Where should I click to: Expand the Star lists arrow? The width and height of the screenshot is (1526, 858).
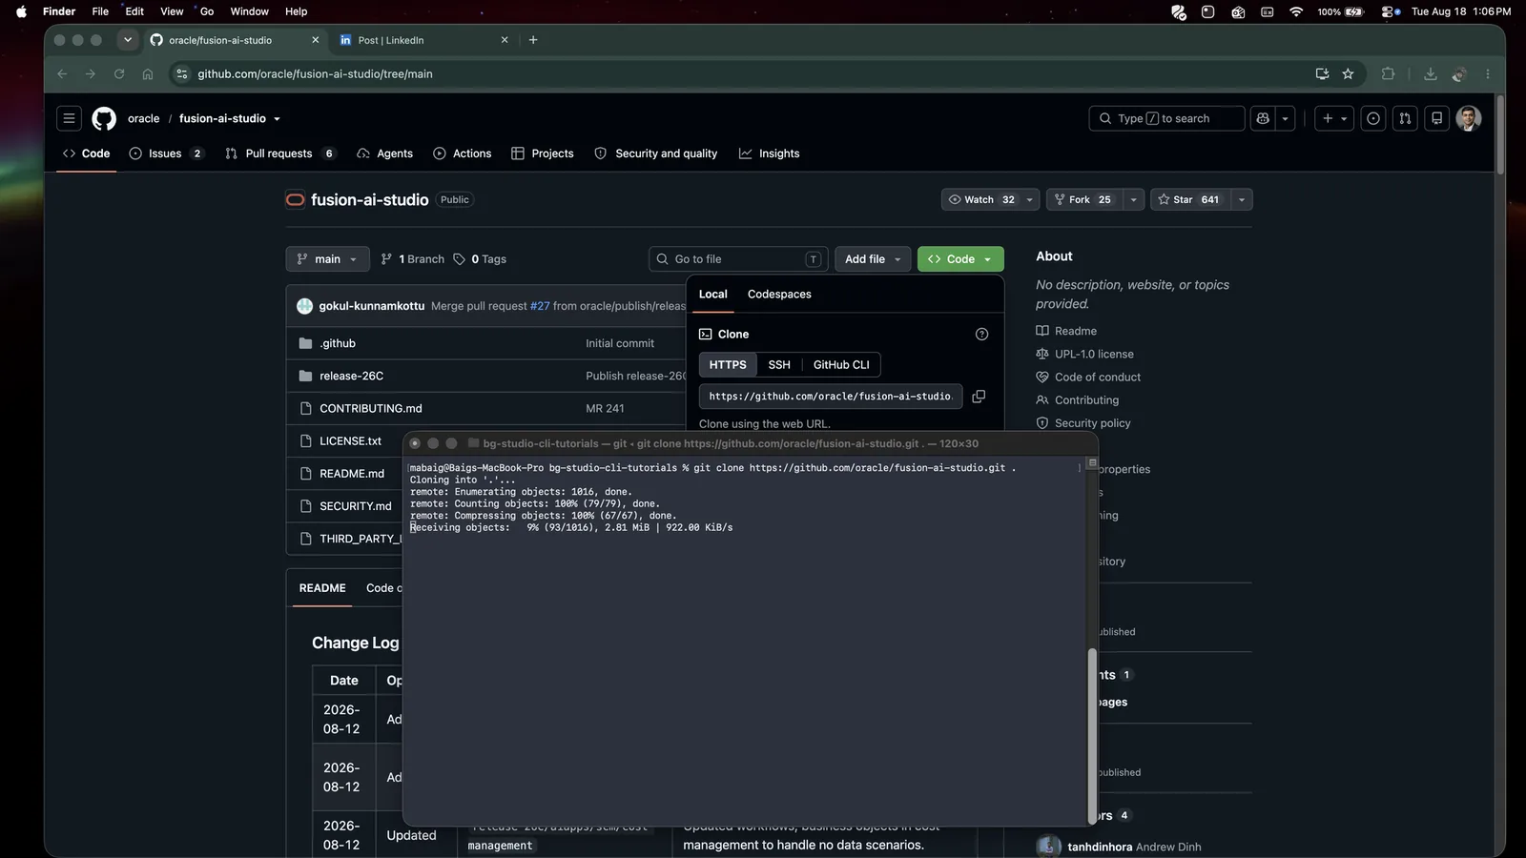coord(1241,200)
